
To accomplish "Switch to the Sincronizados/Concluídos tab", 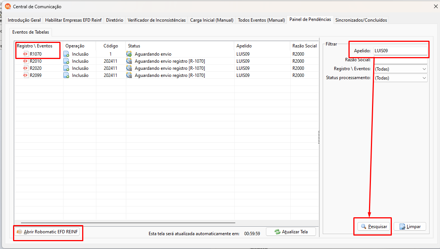I will (x=361, y=20).
